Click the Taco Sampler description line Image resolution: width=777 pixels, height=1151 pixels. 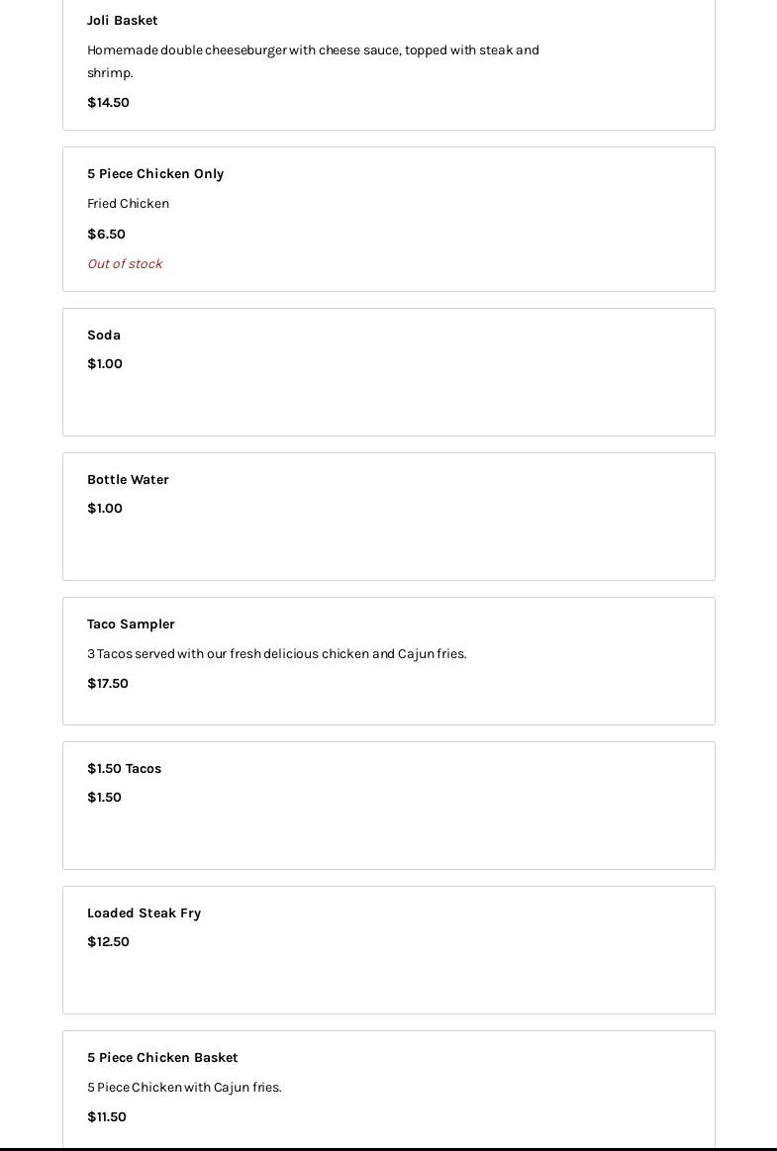pos(276,653)
